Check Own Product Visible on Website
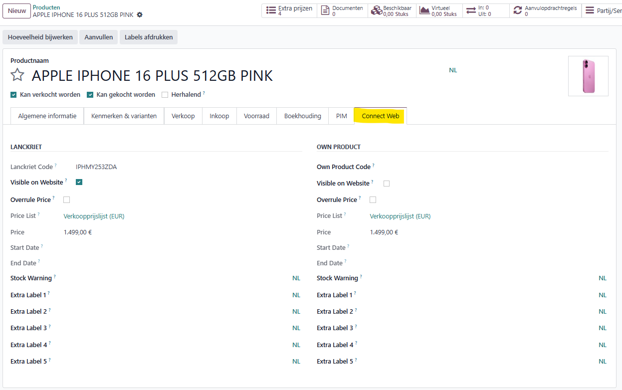Screen dimensions: 622x390 coord(387,183)
